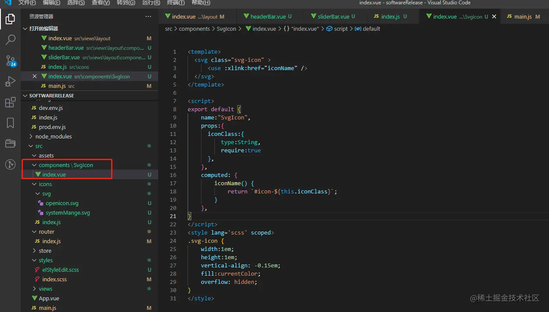
Task: Open the Extensions view icon
Action: click(10, 102)
